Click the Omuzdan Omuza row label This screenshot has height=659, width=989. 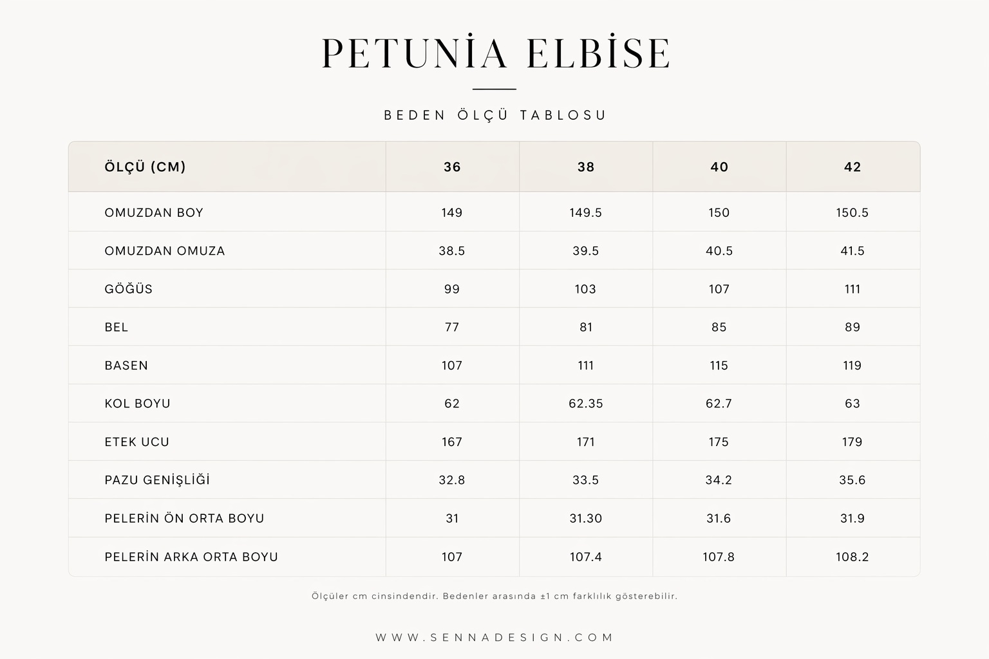pyautogui.click(x=165, y=251)
